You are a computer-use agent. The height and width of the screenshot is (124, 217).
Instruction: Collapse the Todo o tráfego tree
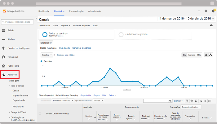click(10, 86)
